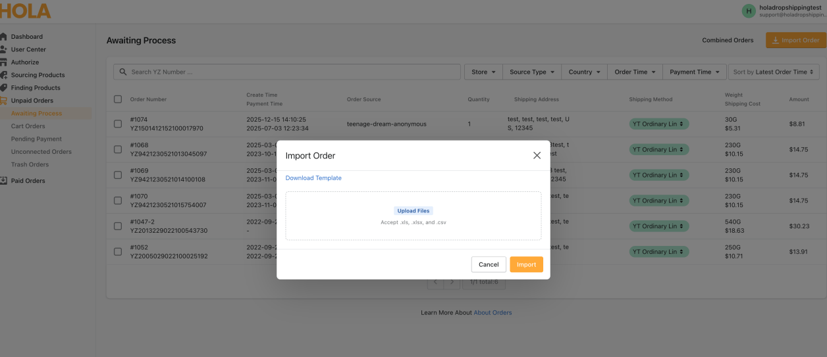The image size is (827, 357).
Task: Click the Paid Orders sidebar icon
Action: (3, 181)
